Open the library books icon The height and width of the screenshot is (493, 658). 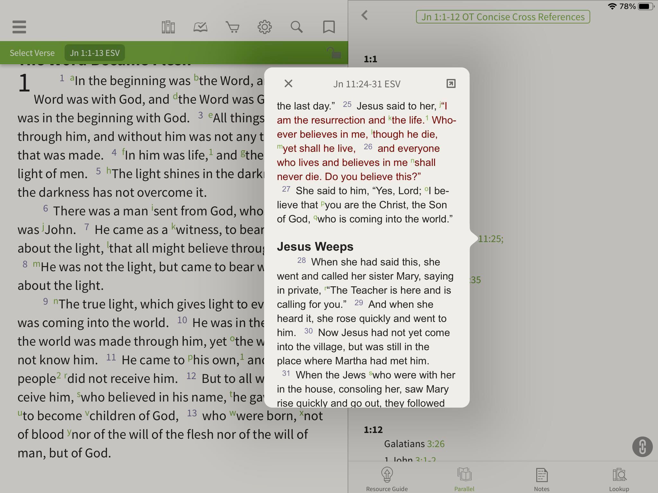point(168,27)
